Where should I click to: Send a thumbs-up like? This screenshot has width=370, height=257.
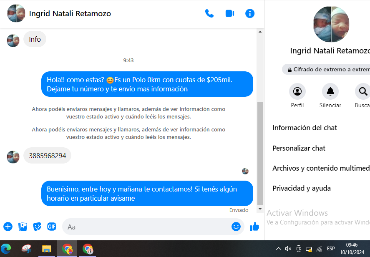[254, 227]
